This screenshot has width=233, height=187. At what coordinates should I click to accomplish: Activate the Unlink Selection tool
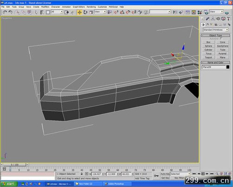(24, 12)
